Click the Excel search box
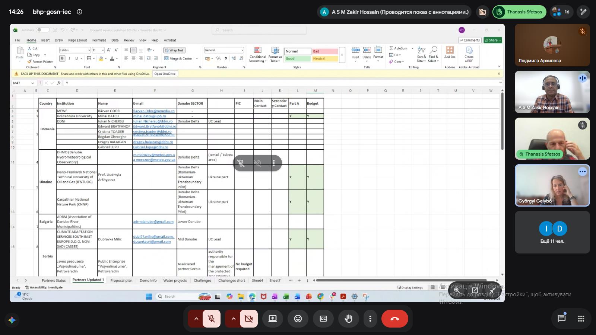 coord(260,30)
